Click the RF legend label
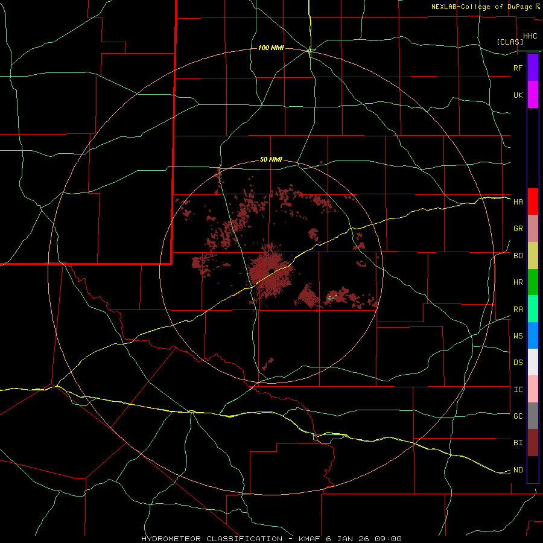543x543 pixels. click(518, 68)
